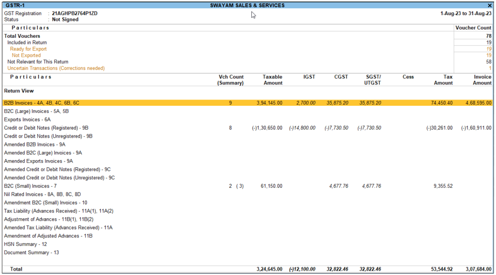
Task: Open B2C (Small) Invoices - 7 row
Action: pos(31,186)
